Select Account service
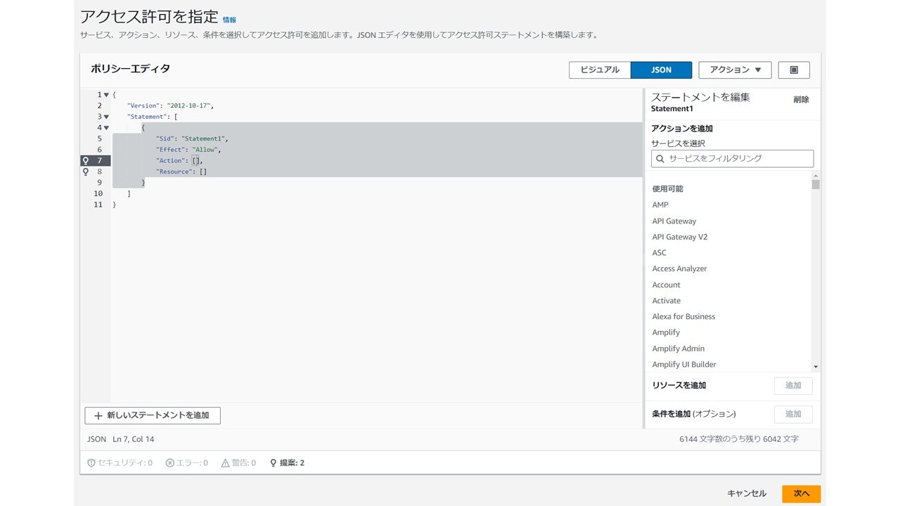Image resolution: width=900 pixels, height=506 pixels. click(666, 285)
